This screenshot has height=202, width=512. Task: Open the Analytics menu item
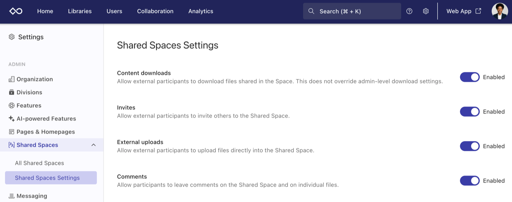click(200, 11)
